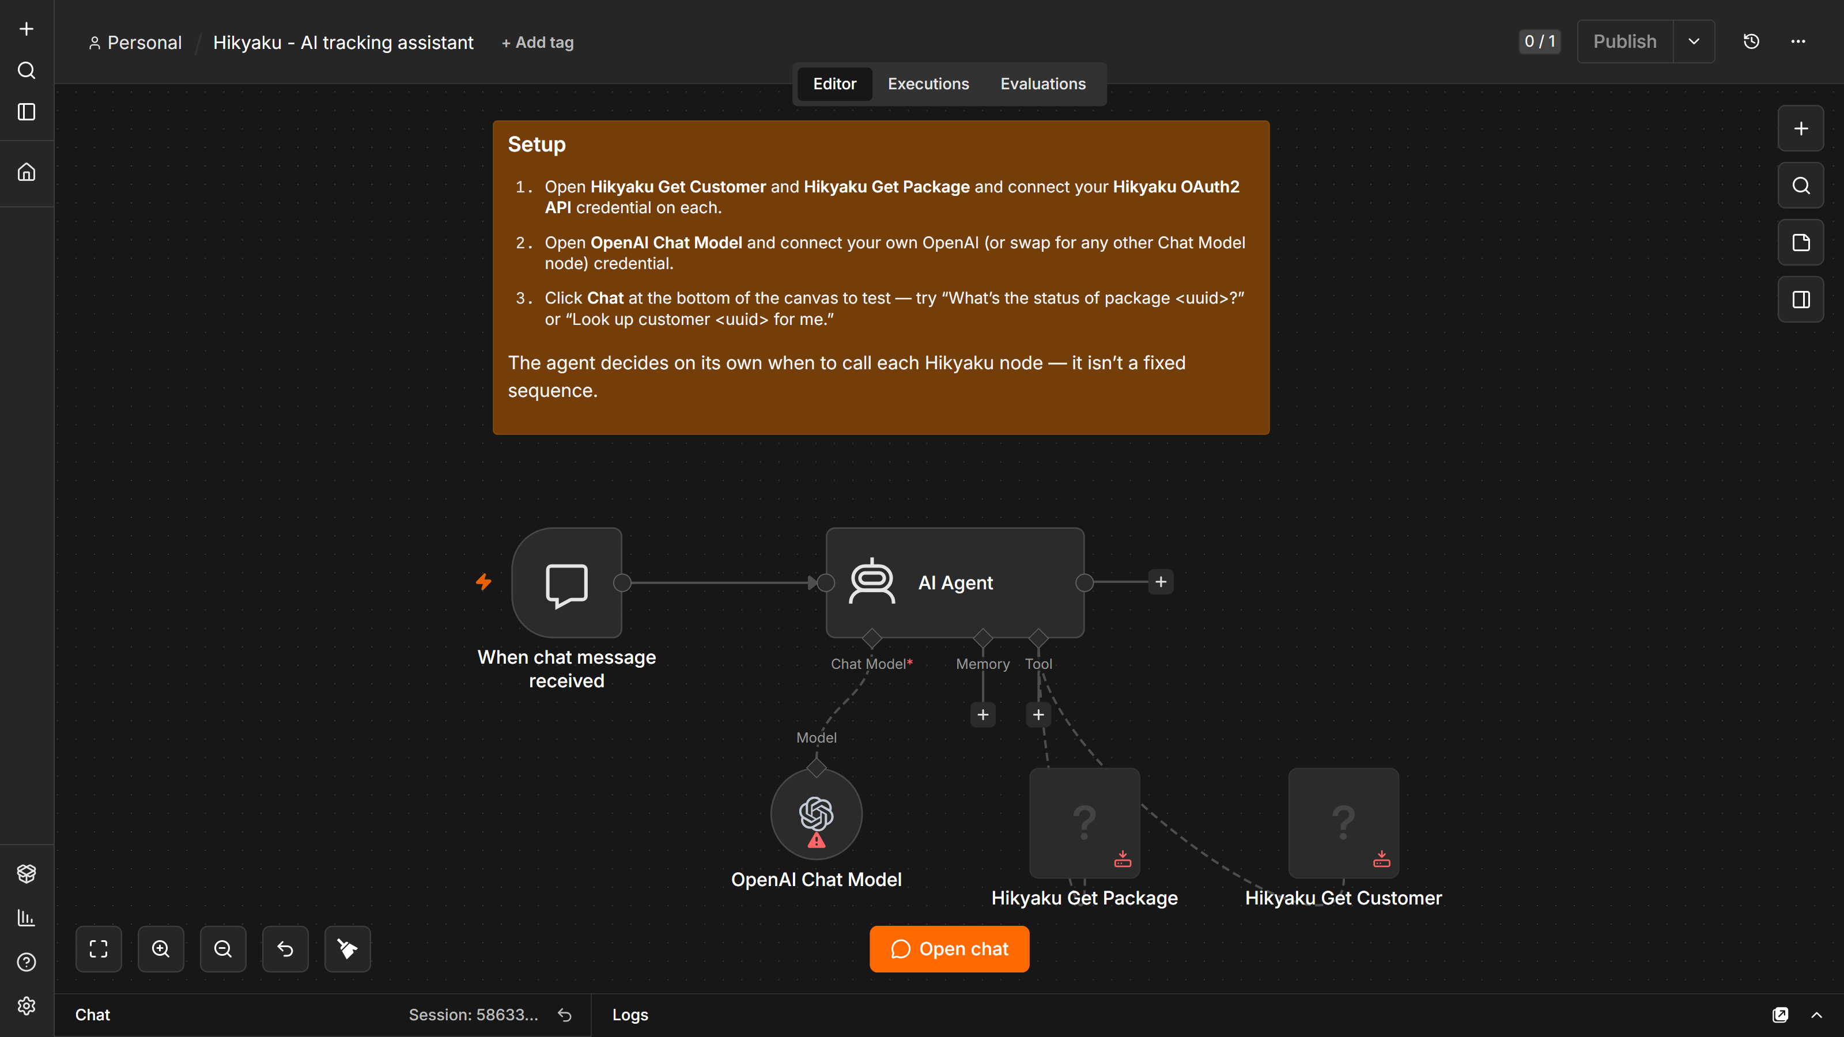
Task: Click the Chat Model connector label
Action: [871, 664]
